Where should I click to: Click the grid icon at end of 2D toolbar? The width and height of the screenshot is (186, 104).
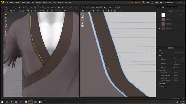click(x=119, y=8)
